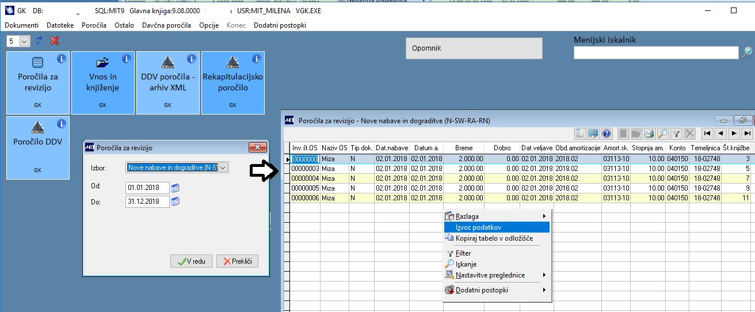Click the blue refresh arrows icon
Viewport: 755px width, 312px height.
[x=39, y=41]
